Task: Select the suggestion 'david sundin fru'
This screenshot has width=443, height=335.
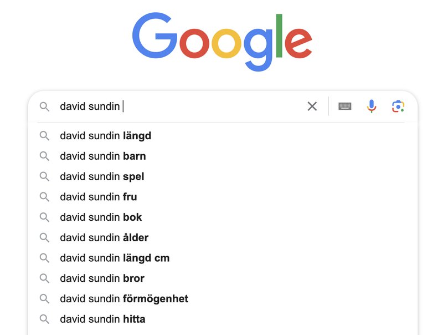Action: (223, 197)
